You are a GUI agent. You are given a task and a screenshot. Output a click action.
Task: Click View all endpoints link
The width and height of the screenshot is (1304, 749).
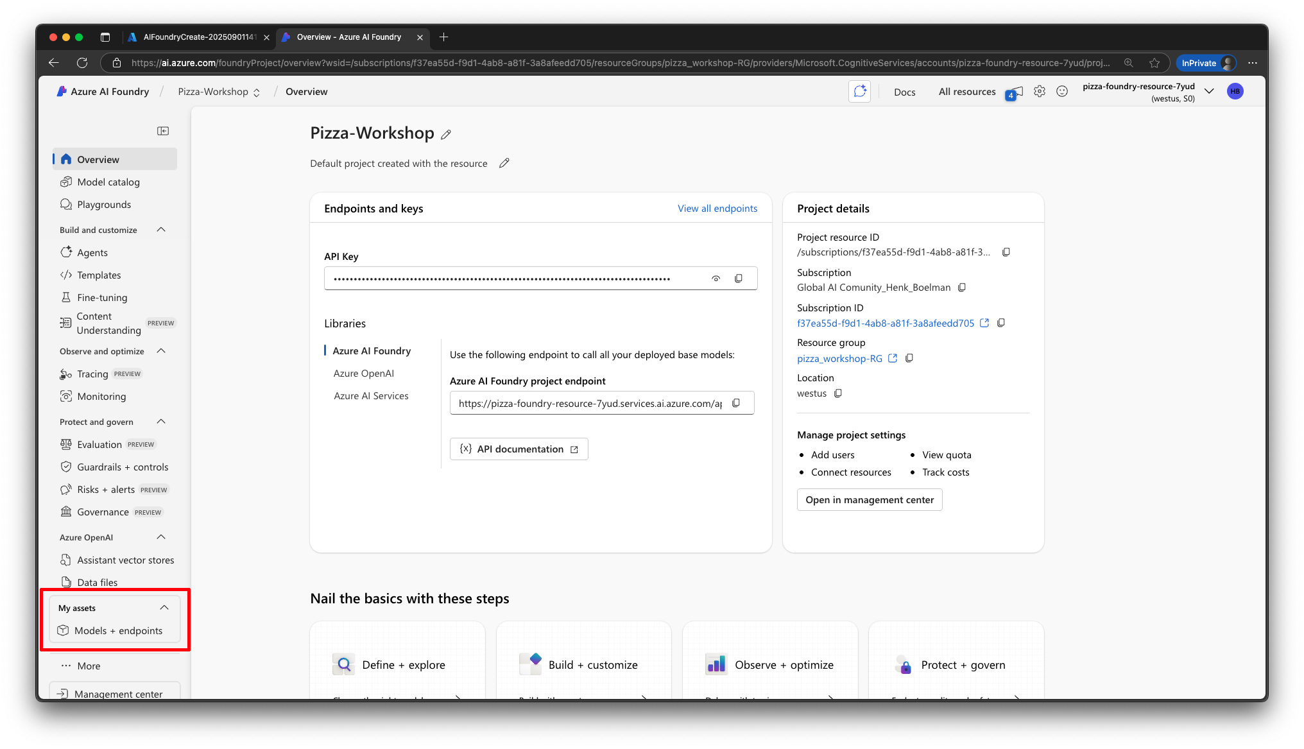[x=717, y=209]
